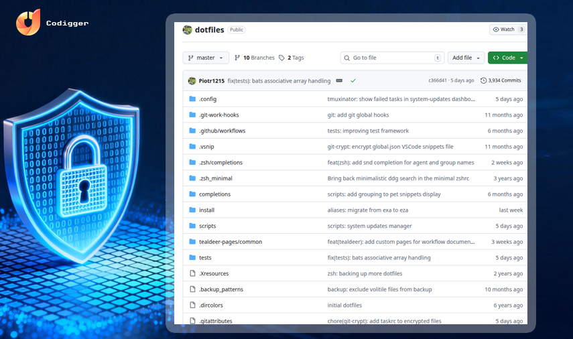Open commit 'scripts: system updates manager'
This screenshot has width=573, height=339.
point(369,226)
